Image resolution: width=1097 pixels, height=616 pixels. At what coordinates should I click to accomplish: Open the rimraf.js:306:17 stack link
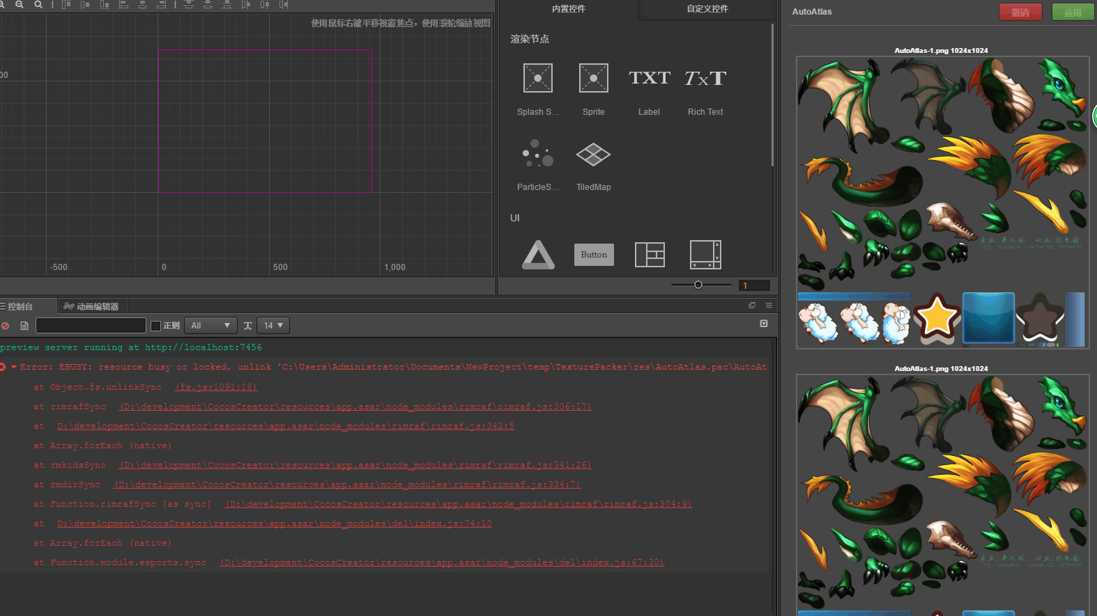(355, 406)
